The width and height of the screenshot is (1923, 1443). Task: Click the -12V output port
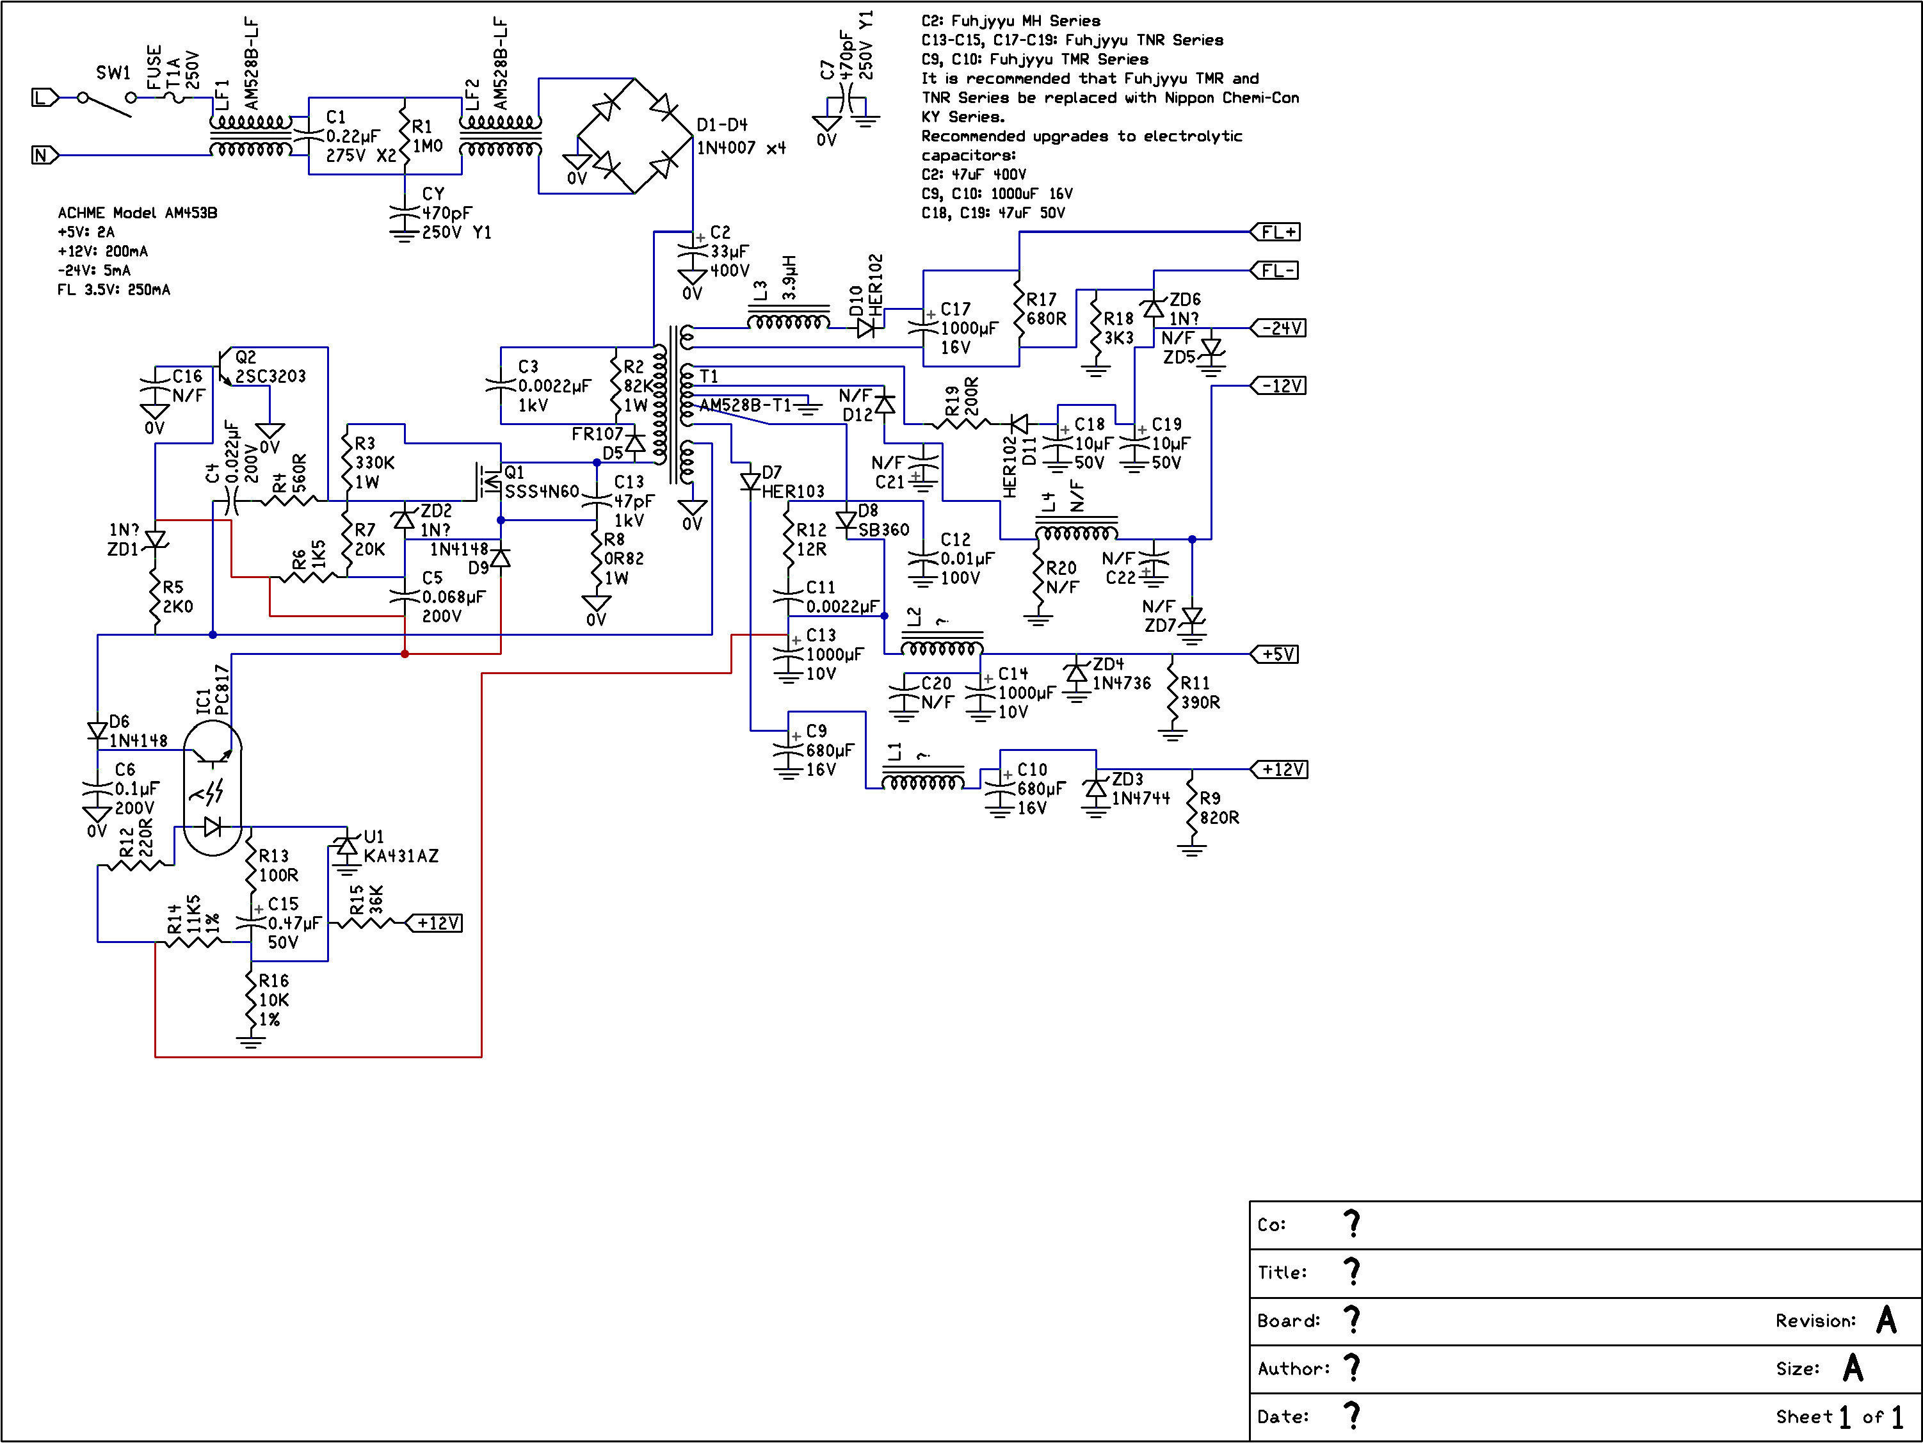pos(1278,386)
